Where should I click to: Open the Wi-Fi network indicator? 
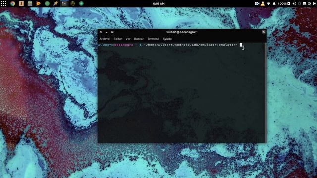pyautogui.click(x=268, y=4)
